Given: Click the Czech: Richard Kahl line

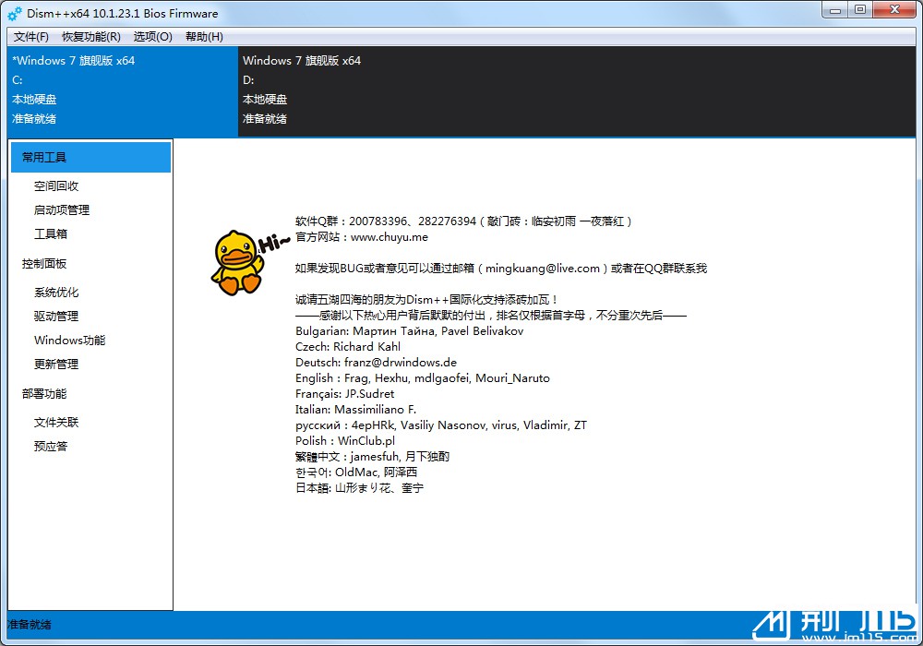Looking at the screenshot, I should pos(348,347).
